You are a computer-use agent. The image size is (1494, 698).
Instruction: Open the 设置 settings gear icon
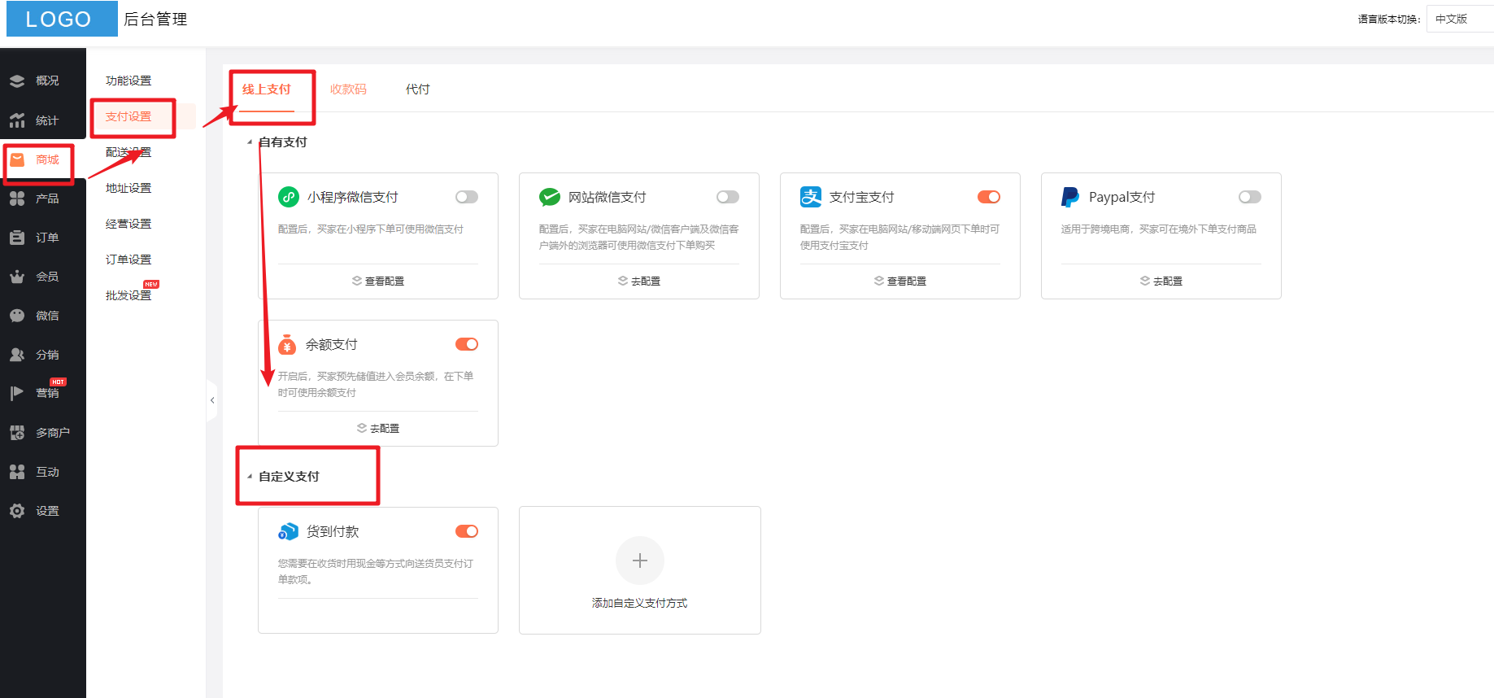click(x=17, y=511)
